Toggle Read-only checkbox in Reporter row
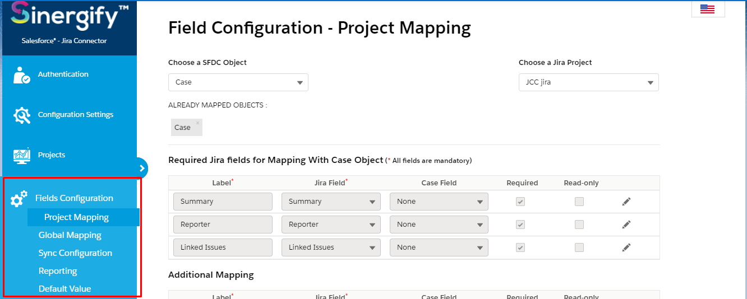The image size is (747, 299). tap(579, 225)
